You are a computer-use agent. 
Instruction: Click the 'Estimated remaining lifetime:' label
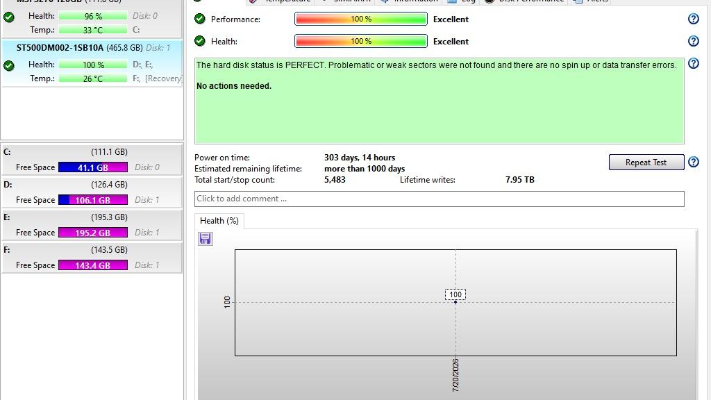(x=248, y=169)
